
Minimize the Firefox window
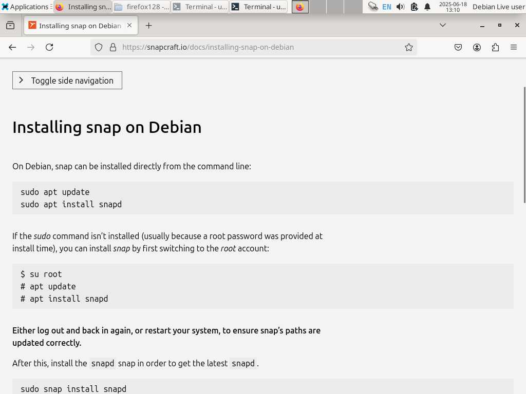[482, 26]
